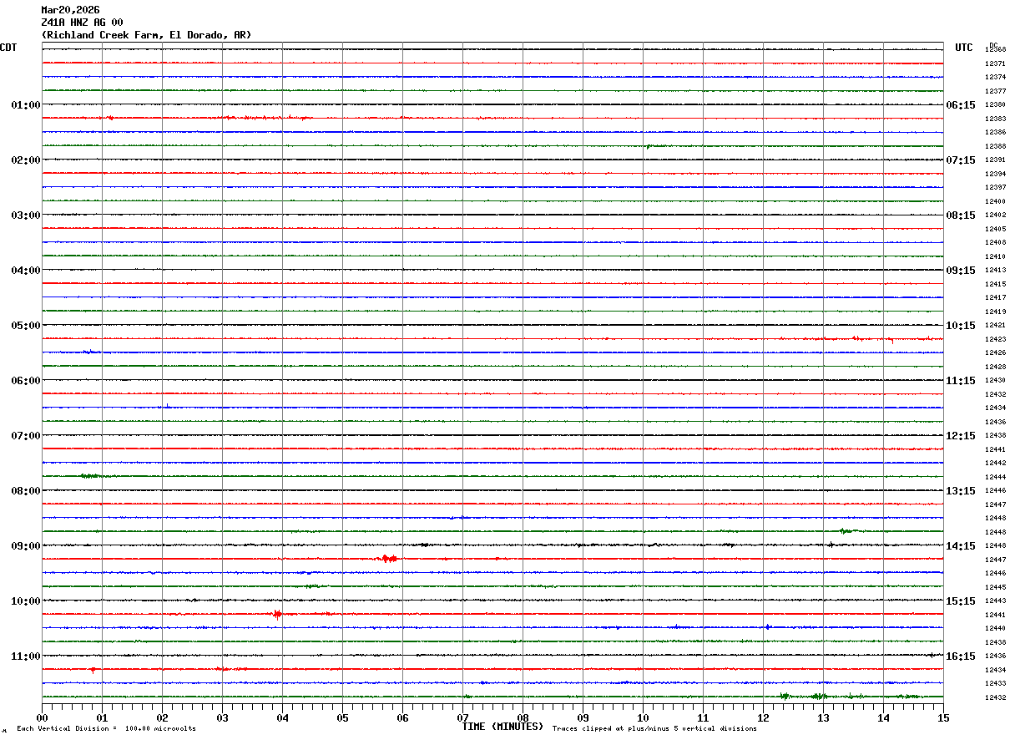Click the 16:15 UTC time label
1010x740 pixels.
(x=960, y=656)
